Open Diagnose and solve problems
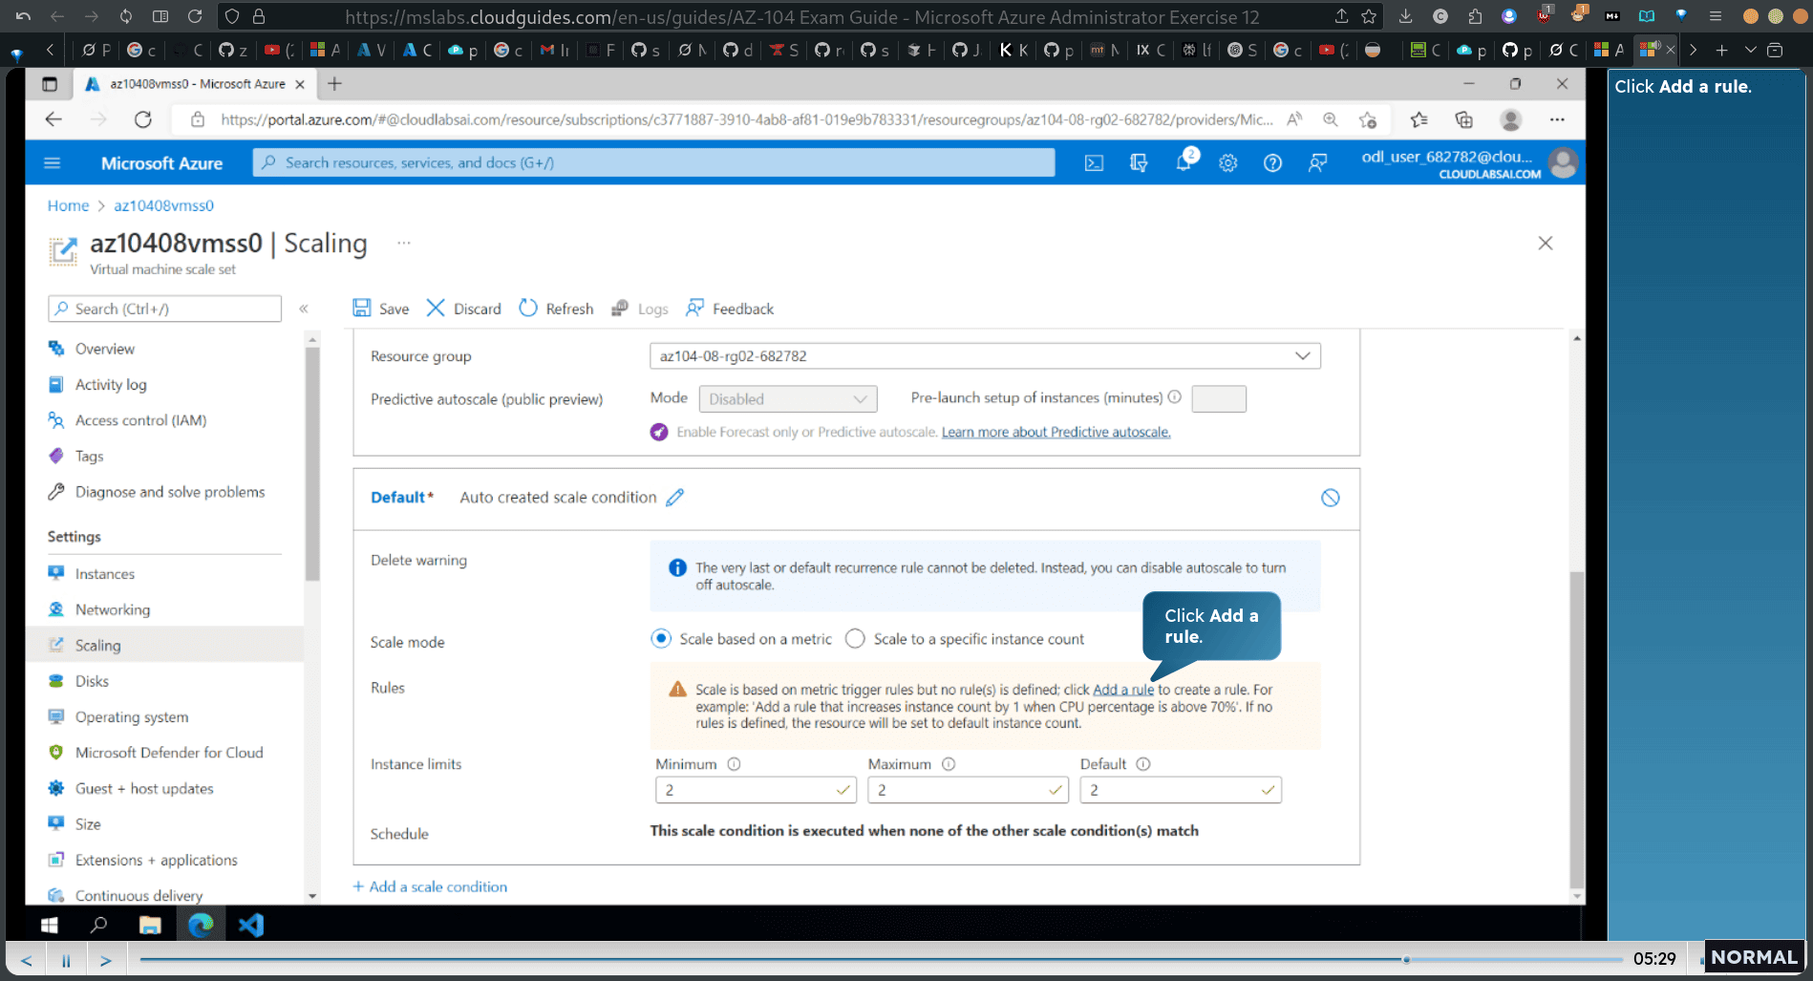The image size is (1813, 981). pos(170,492)
